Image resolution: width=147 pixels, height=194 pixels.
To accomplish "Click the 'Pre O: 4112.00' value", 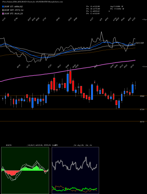I will pos(93,6).
